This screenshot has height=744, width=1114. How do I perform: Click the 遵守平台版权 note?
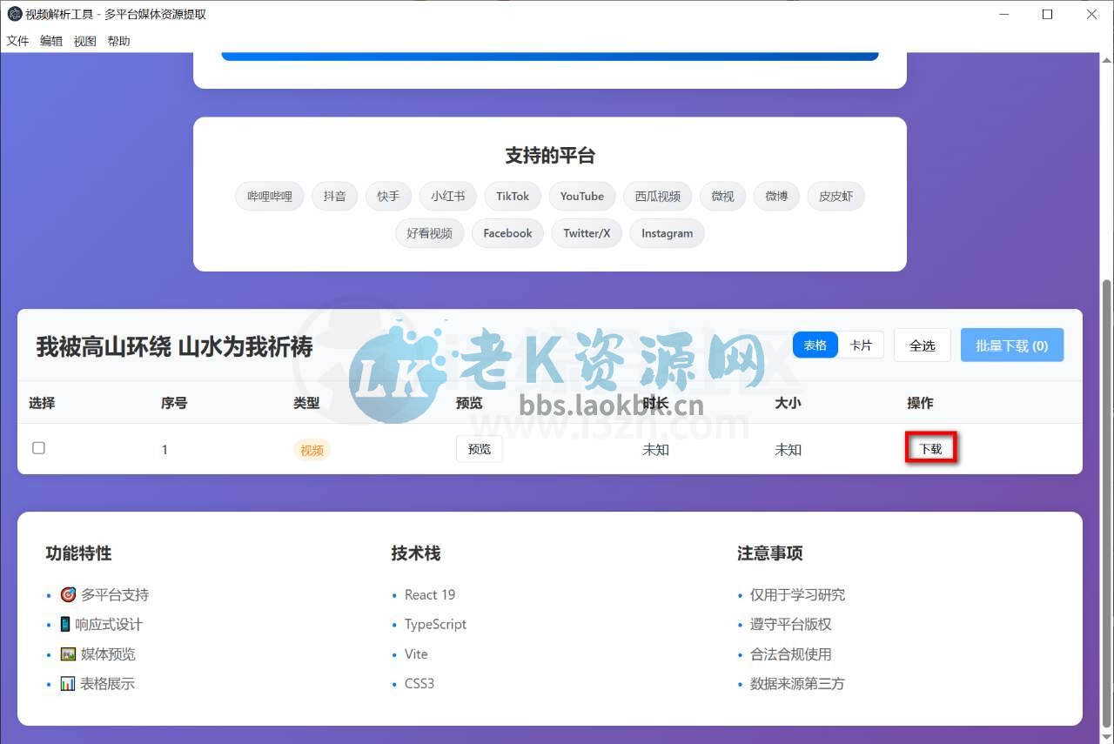(791, 624)
